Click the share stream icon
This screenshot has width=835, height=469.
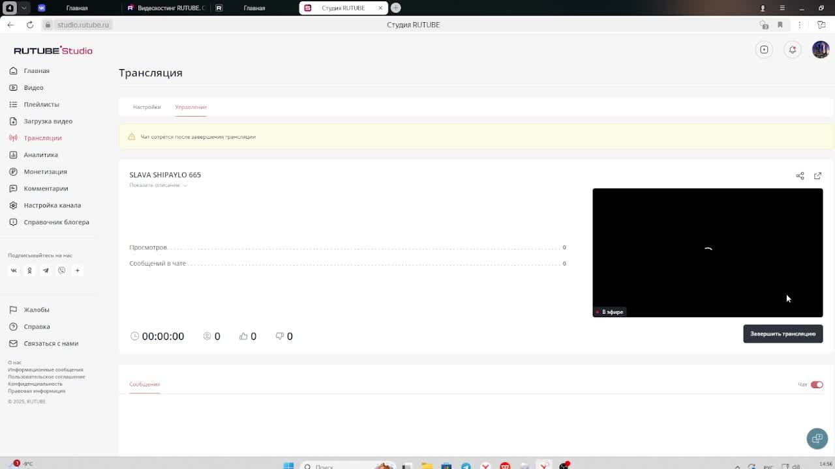(x=800, y=176)
